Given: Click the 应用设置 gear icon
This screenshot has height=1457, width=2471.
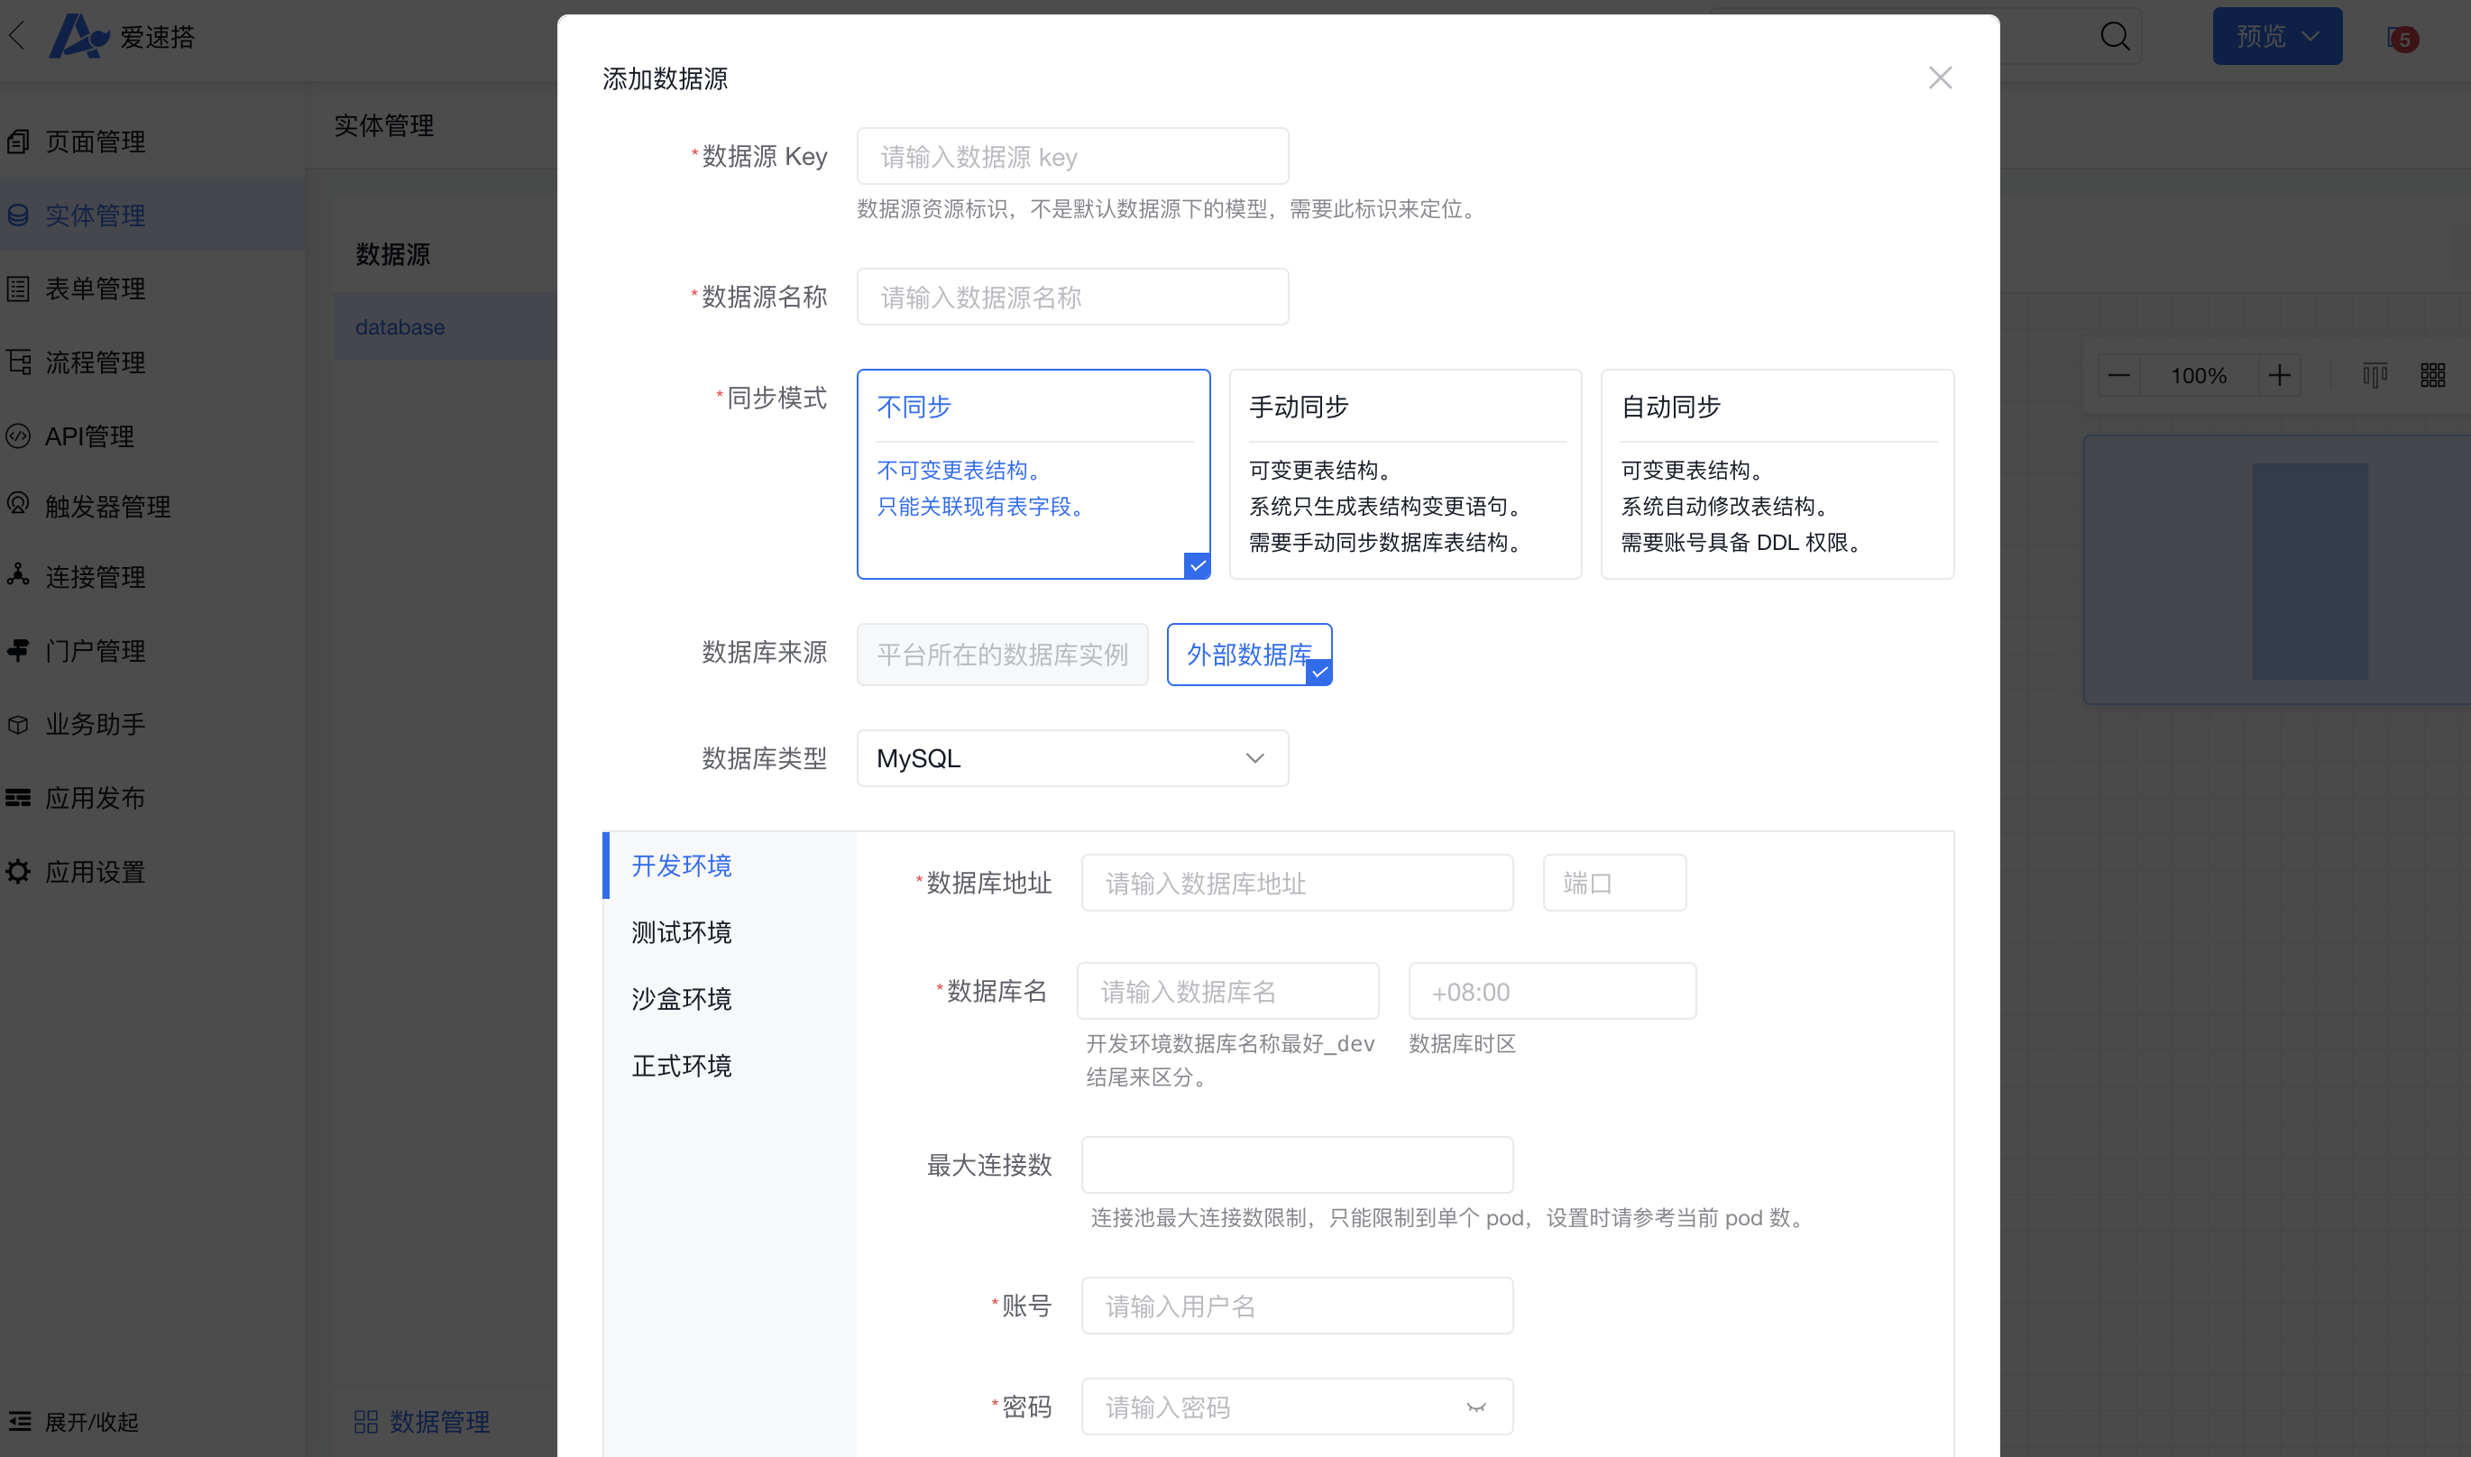Looking at the screenshot, I should [x=18, y=872].
